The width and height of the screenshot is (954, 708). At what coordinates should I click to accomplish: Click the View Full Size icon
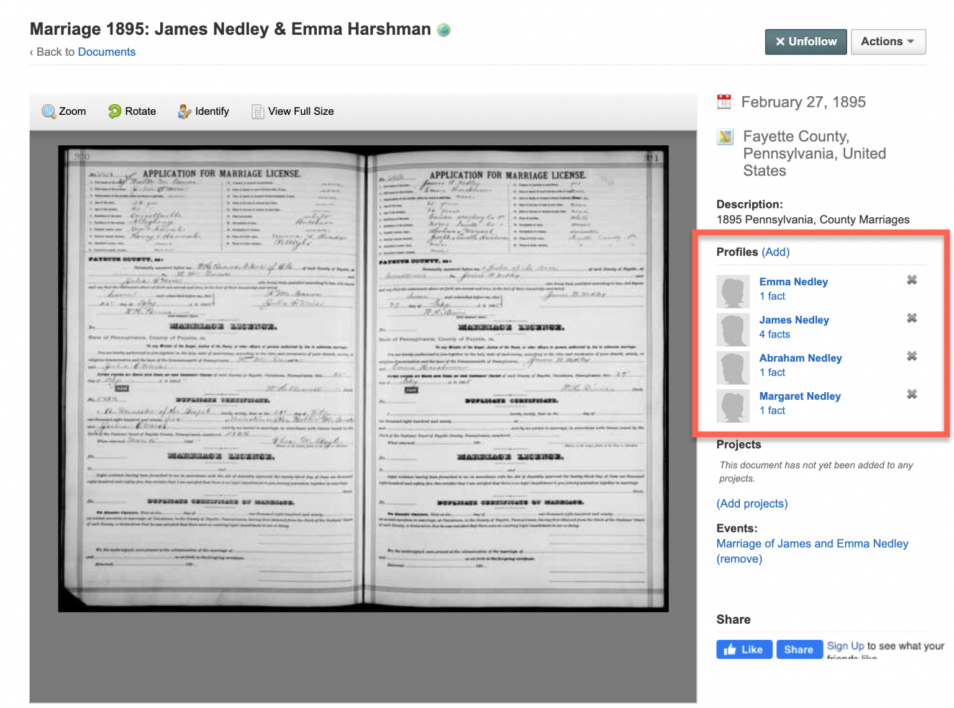[x=257, y=111]
